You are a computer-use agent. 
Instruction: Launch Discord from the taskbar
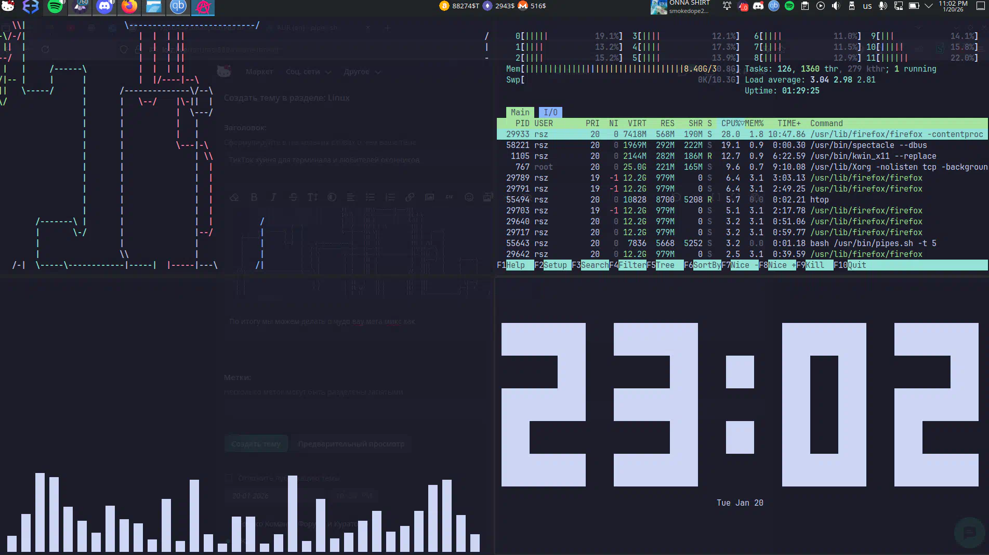(x=104, y=7)
